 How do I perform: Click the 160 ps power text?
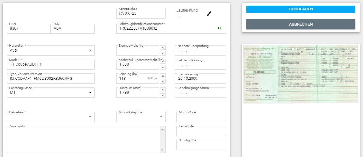tap(152, 78)
